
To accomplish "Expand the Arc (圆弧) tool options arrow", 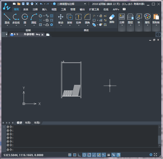I will [x=34, y=25].
